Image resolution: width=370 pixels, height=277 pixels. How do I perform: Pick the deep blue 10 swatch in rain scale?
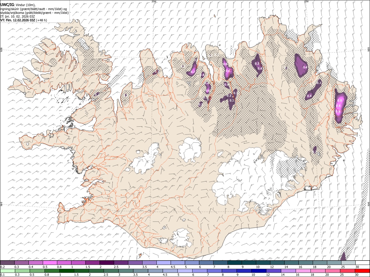coord(259,271)
